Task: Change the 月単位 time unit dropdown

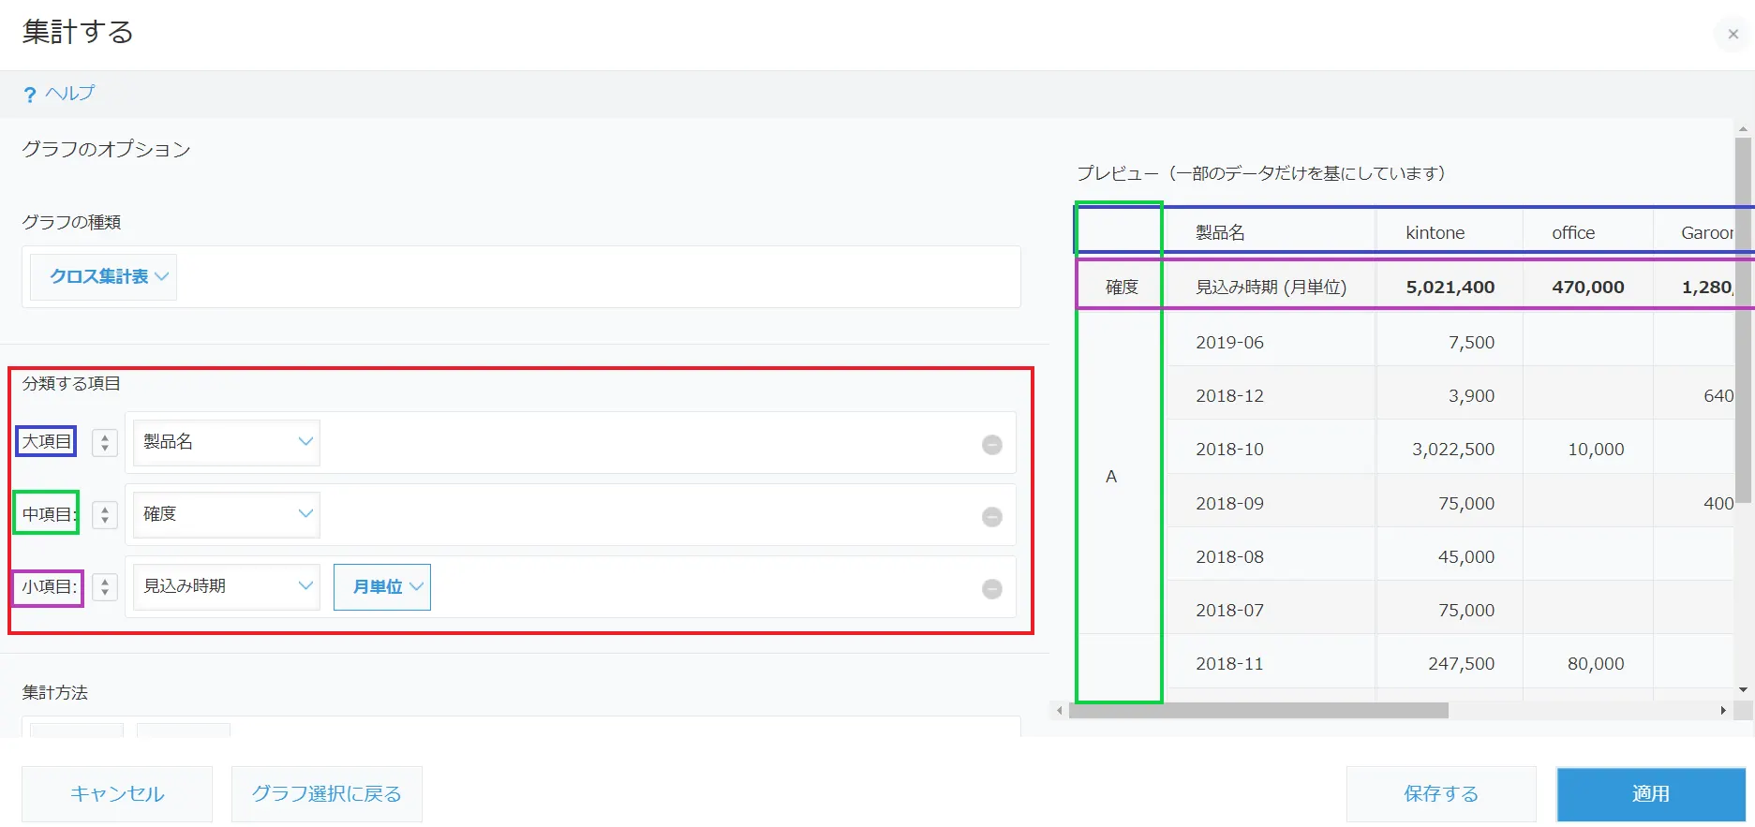Action: [382, 587]
